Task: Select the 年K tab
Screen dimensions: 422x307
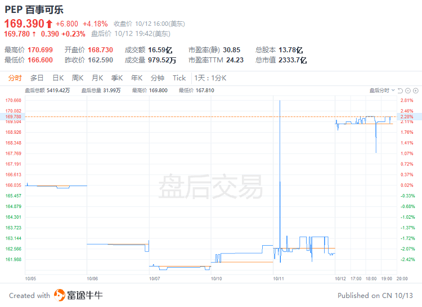Action: coord(137,78)
